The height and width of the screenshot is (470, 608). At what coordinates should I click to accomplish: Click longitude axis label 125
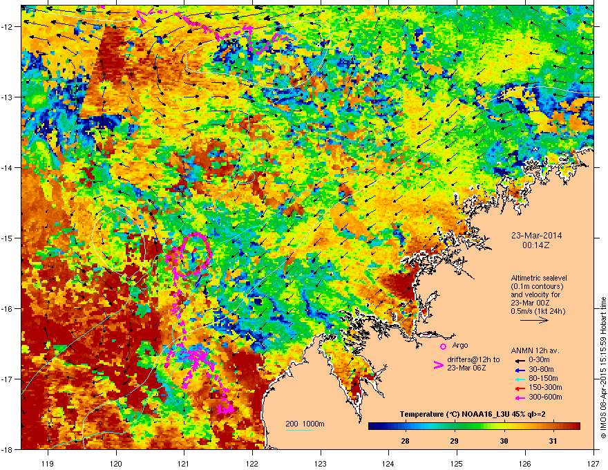tap(457, 463)
